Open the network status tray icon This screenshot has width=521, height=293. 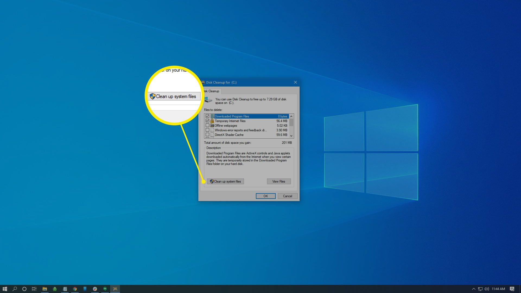480,289
